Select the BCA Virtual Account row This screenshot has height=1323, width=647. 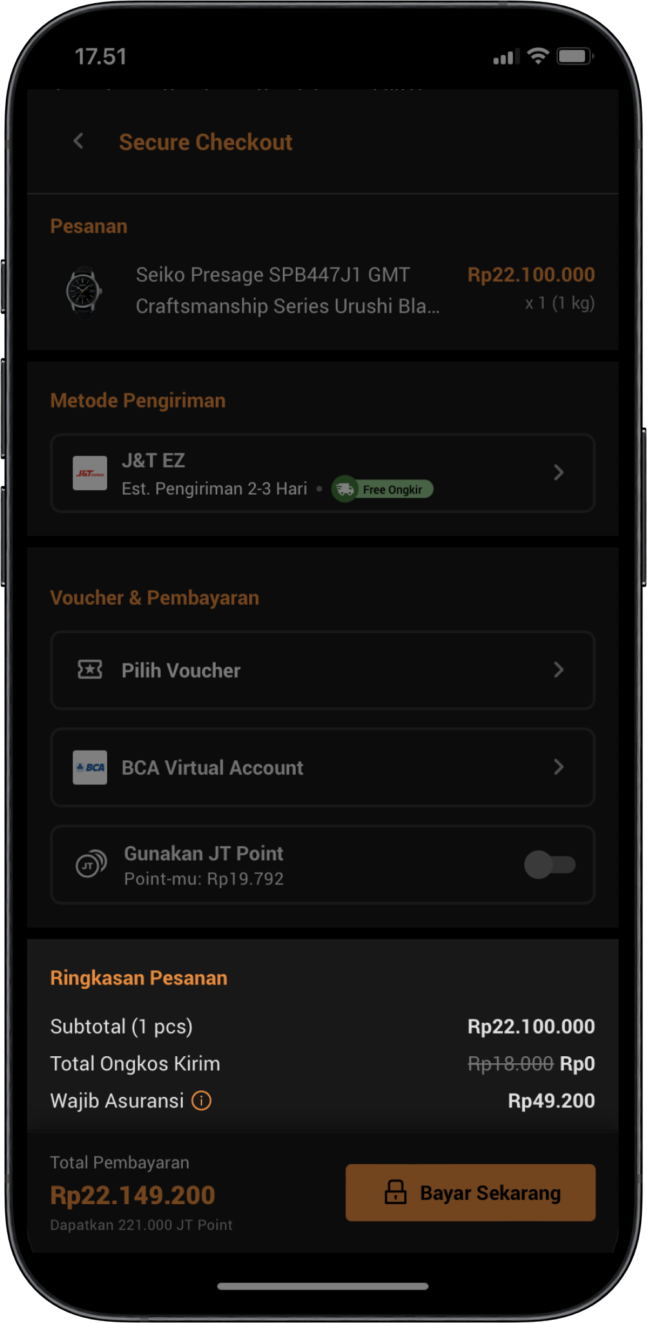[323, 767]
